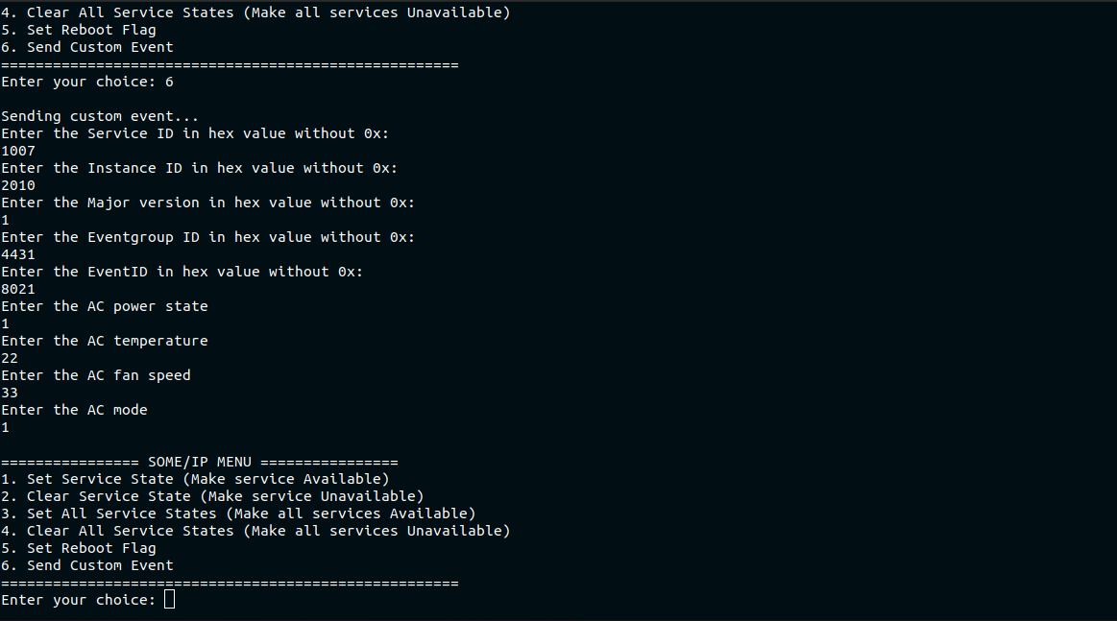Click the SOME/IP MENU header line

point(199,462)
